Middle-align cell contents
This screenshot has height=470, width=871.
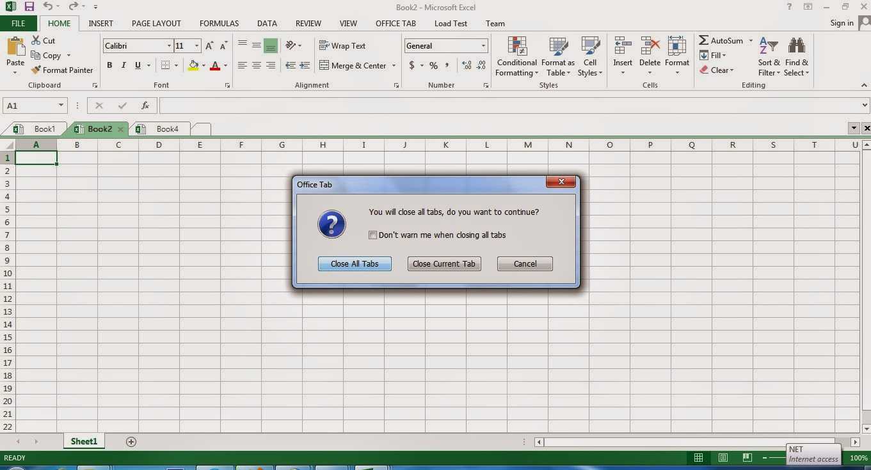257,45
